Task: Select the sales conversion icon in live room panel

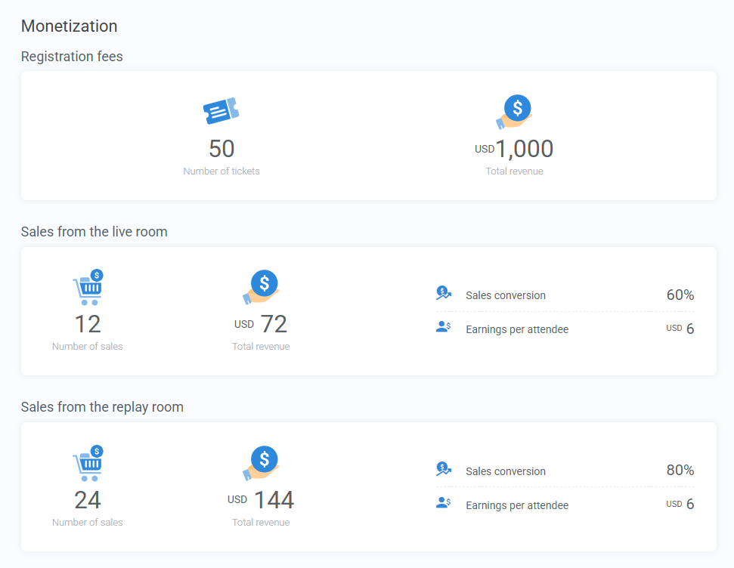Action: (x=444, y=292)
